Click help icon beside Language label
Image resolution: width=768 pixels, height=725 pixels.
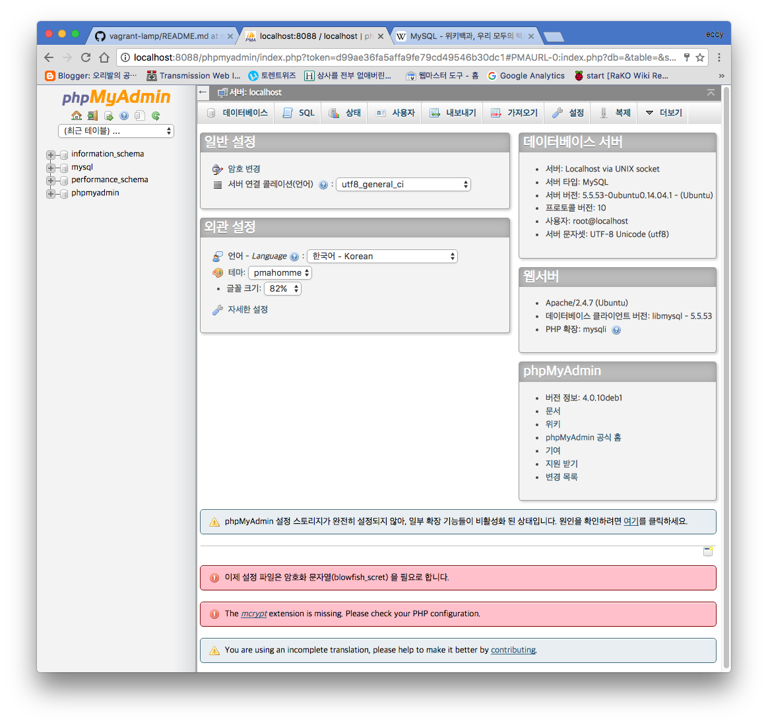[294, 257]
